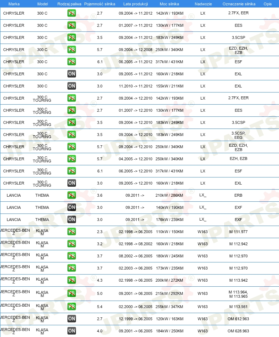The height and width of the screenshot is (337, 279).
Task: Select power value 184kW / 250KM
Action: point(170,331)
